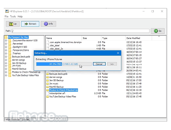Click the status bar '1 object selected' text
The width and height of the screenshot is (171, 130).
(x=17, y=119)
